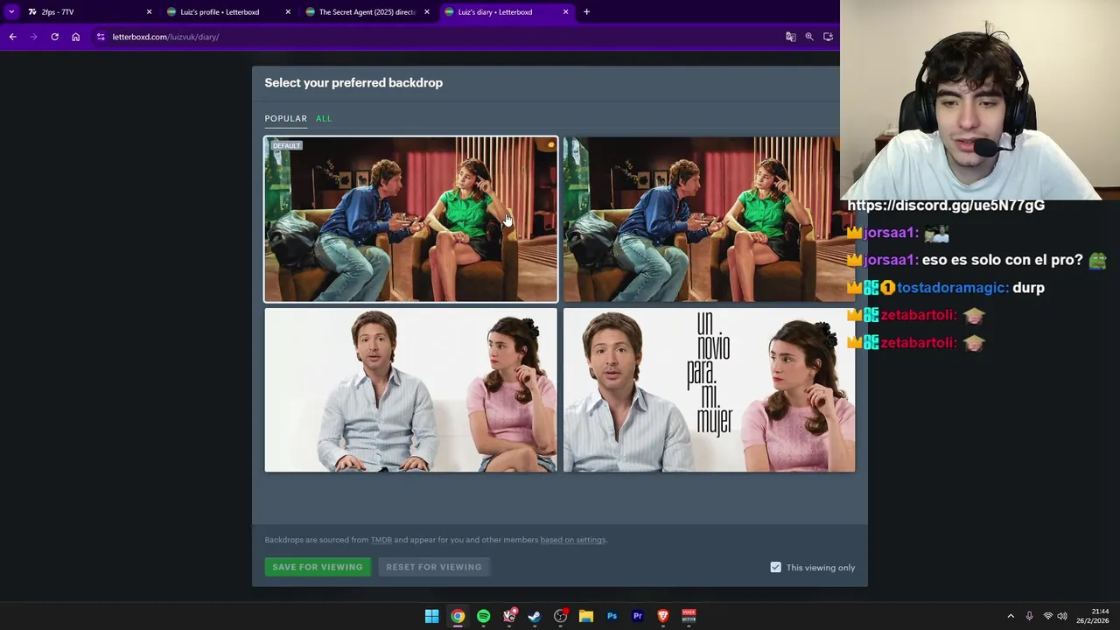Select the second couch scene backdrop
This screenshot has height=630, width=1120.
pyautogui.click(x=709, y=219)
